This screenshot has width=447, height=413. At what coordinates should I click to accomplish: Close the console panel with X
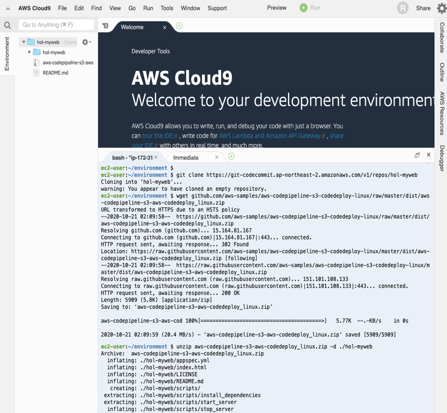pyautogui.click(x=429, y=155)
